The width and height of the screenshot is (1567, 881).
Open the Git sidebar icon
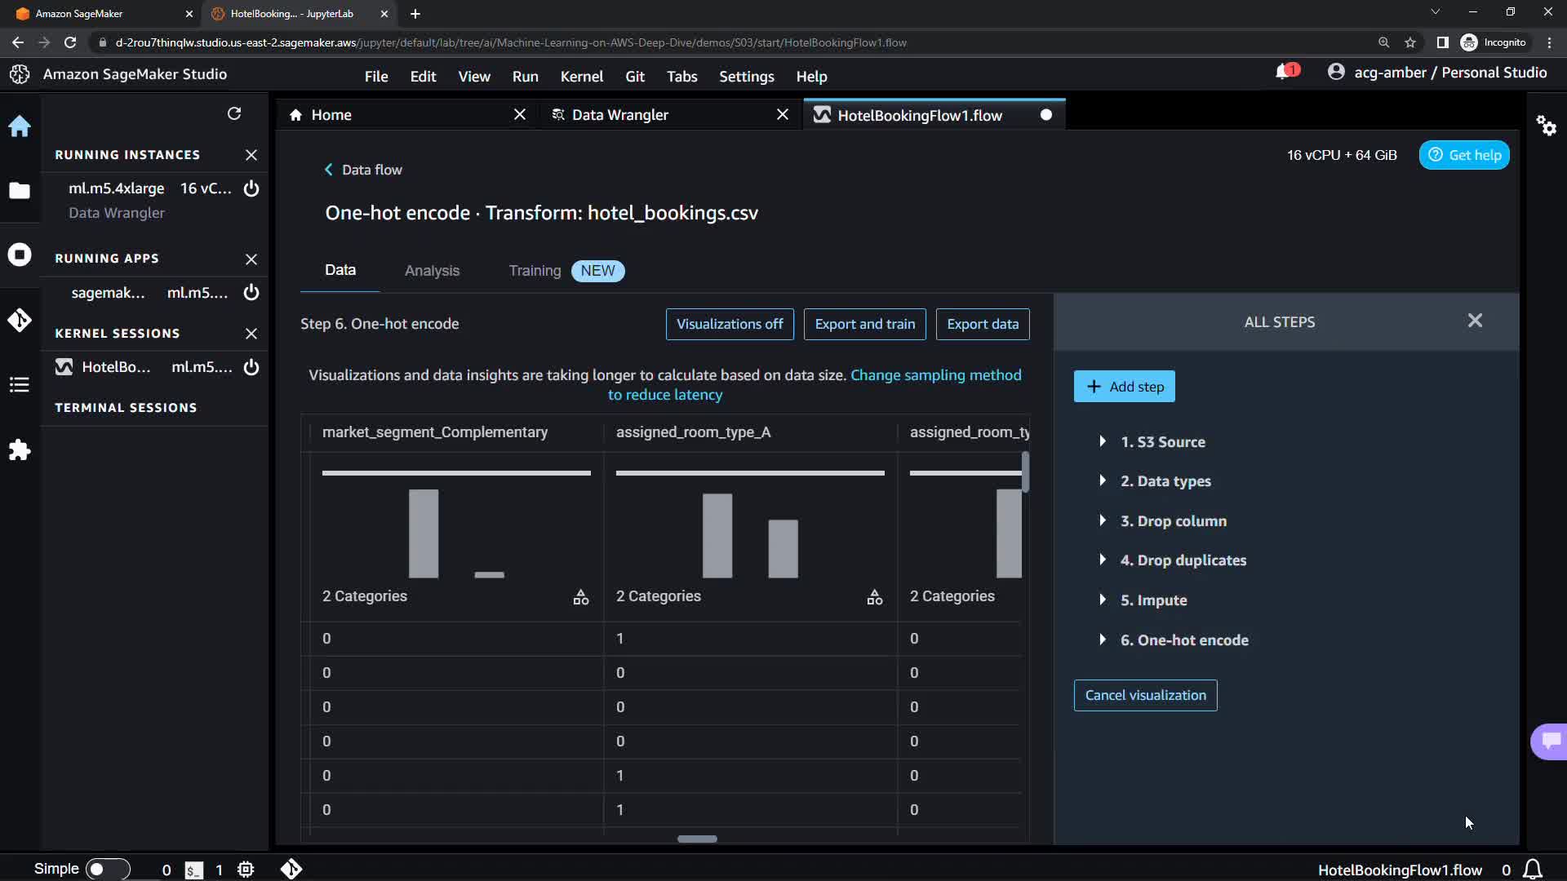[20, 320]
